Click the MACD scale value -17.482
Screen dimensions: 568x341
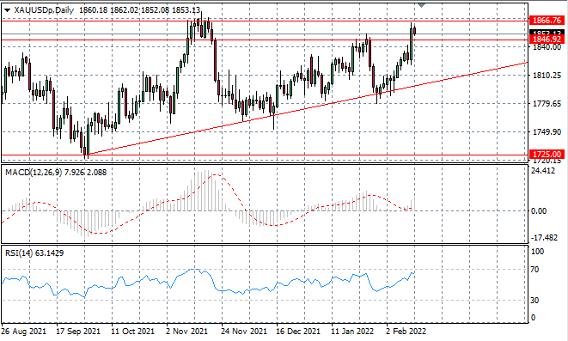(544, 238)
